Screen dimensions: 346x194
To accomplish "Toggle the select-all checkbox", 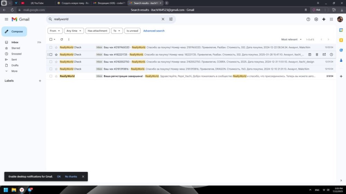I will tap(51, 39).
